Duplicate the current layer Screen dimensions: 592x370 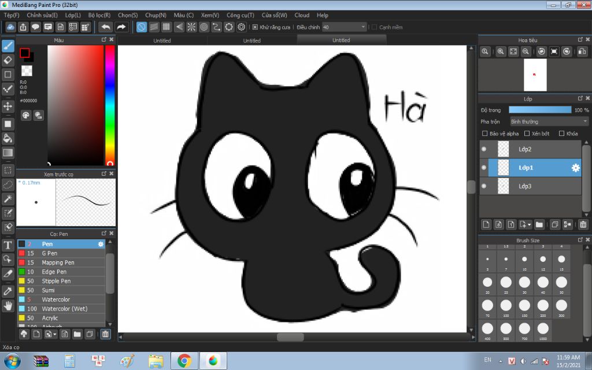pos(554,225)
